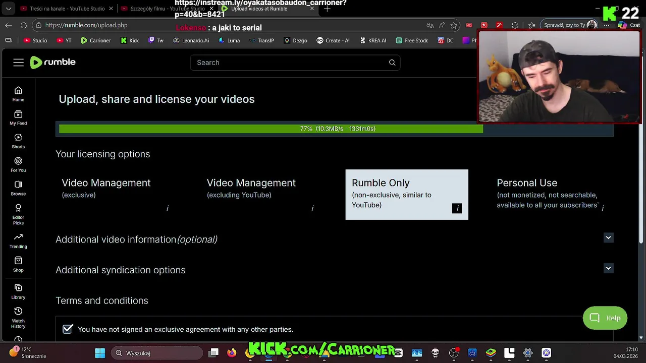
Task: Click the Rumble logo
Action: (x=52, y=62)
